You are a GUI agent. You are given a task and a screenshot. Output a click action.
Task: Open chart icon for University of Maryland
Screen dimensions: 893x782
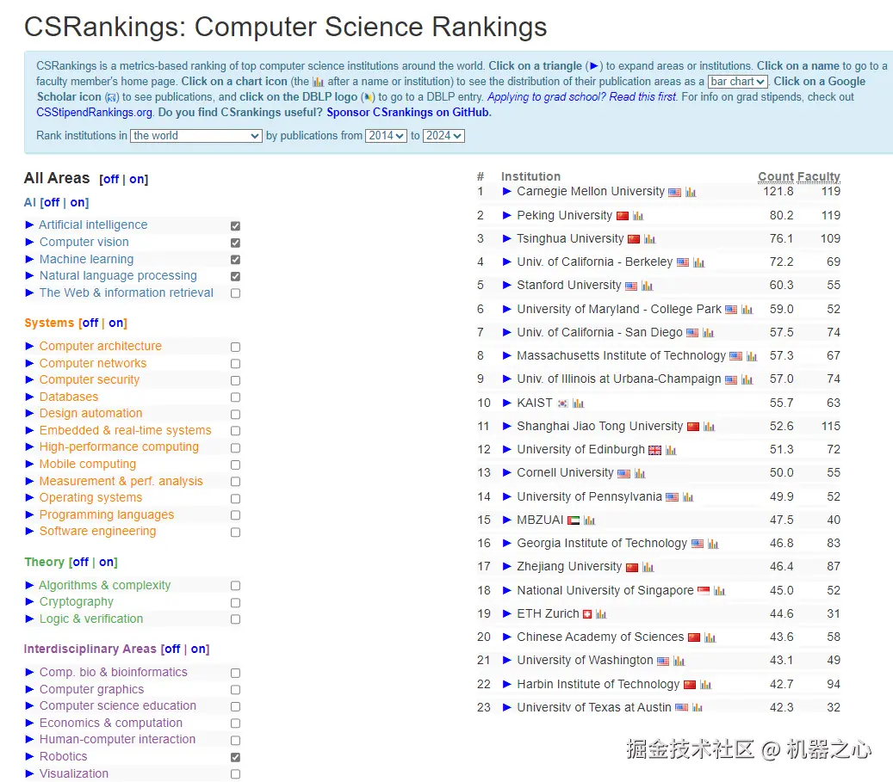pyautogui.click(x=747, y=311)
